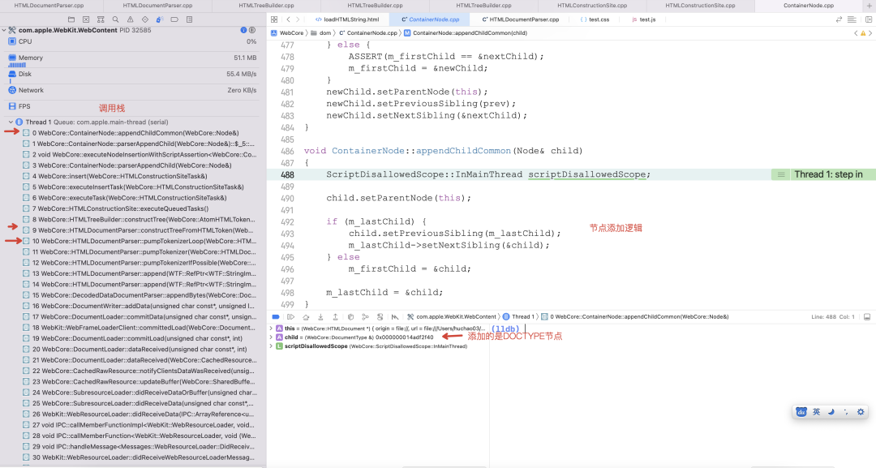This screenshot has height=468, width=876.
Task: Toggle breakpoints activation in debug bar
Action: [x=276, y=316]
